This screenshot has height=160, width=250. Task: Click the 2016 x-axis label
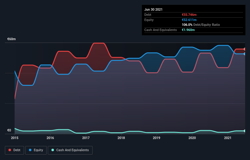click(50, 138)
